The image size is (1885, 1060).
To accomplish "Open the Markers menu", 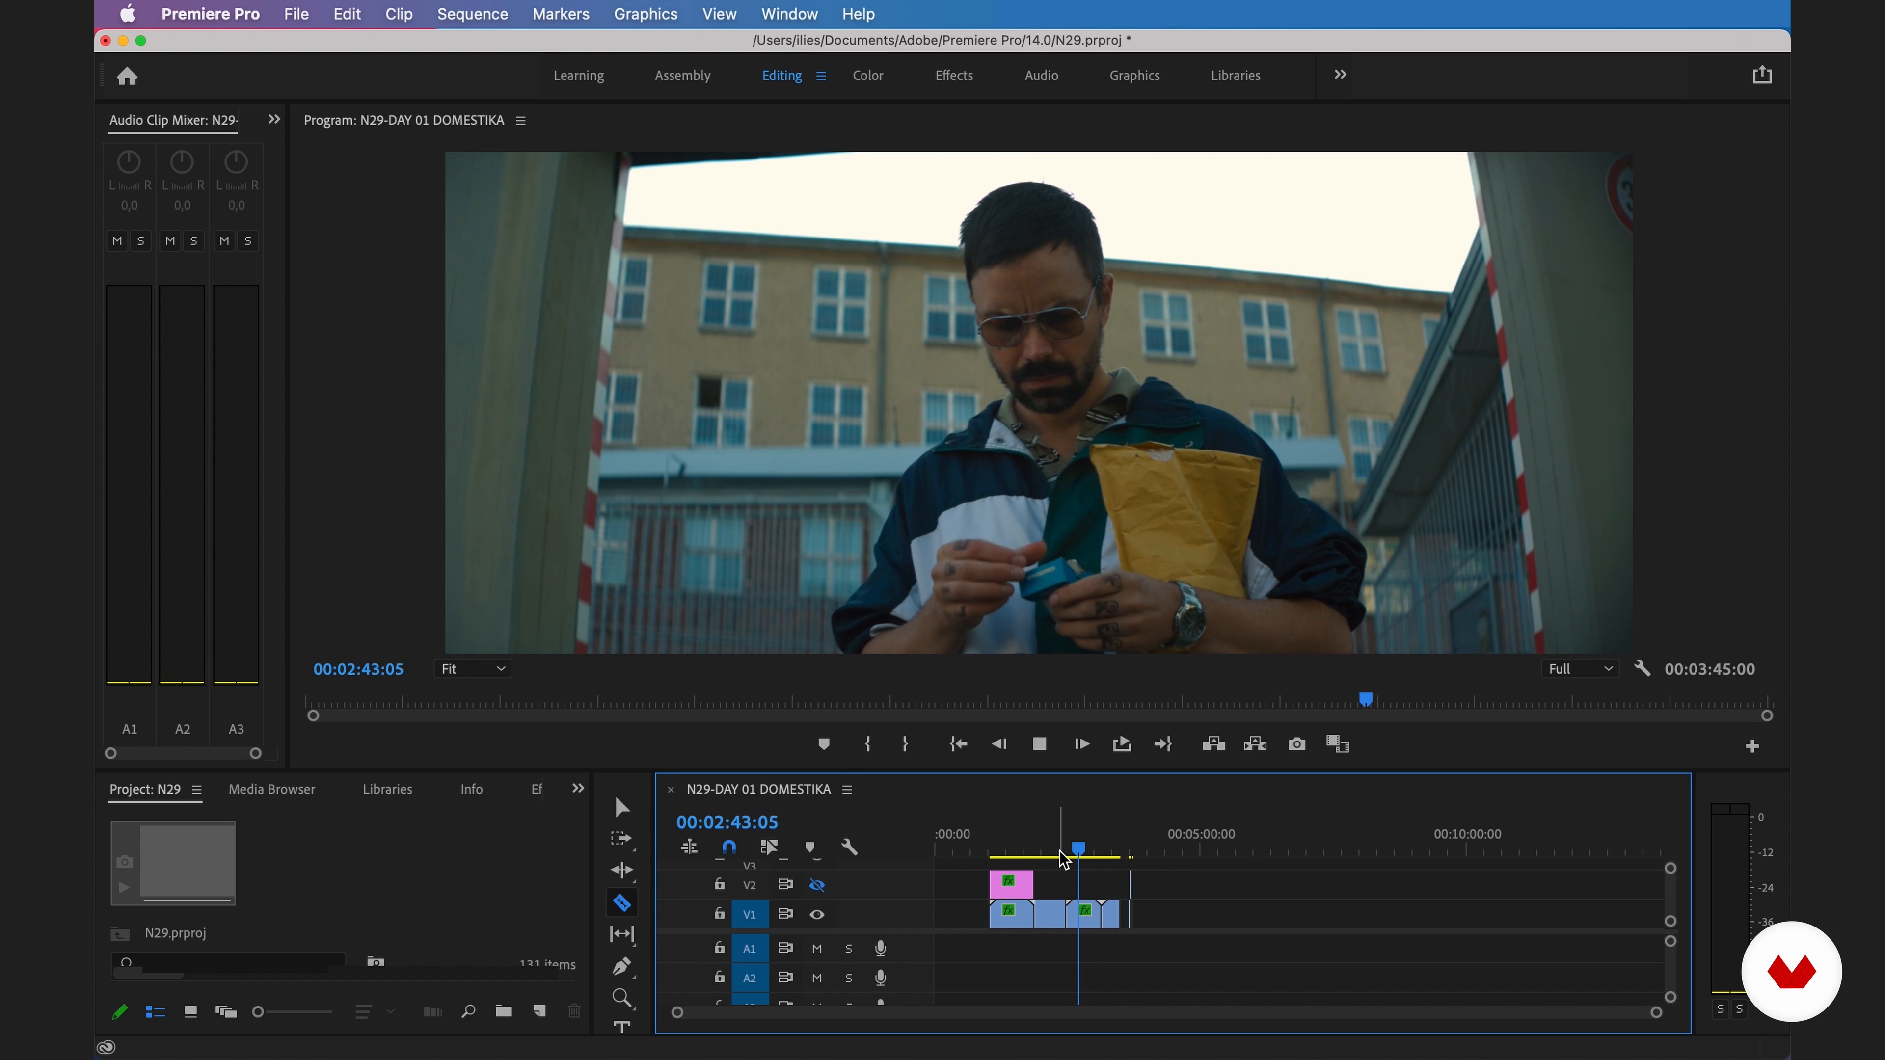I will [x=561, y=14].
